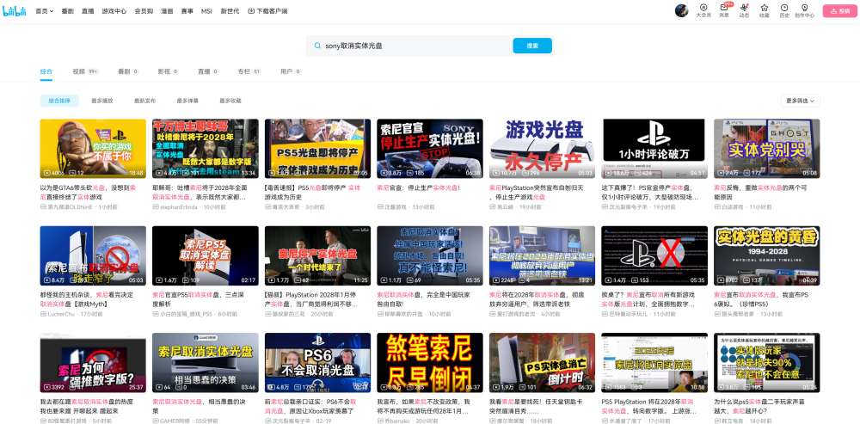The width and height of the screenshot is (860, 424).
Task: Open 会员购 in top navigation
Action: (x=144, y=11)
